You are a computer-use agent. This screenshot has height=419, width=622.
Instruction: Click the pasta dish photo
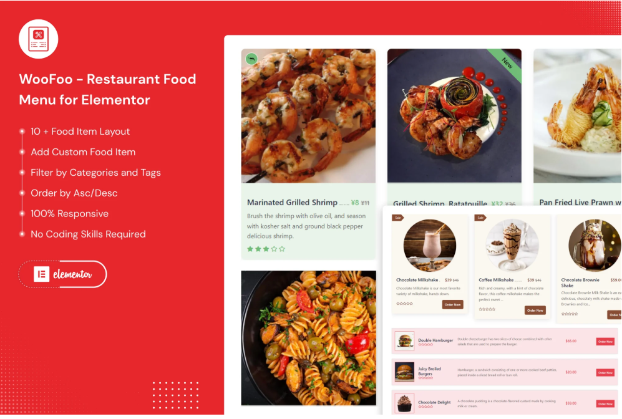coord(309,338)
